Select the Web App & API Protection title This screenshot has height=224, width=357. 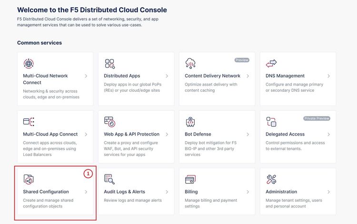(131, 134)
